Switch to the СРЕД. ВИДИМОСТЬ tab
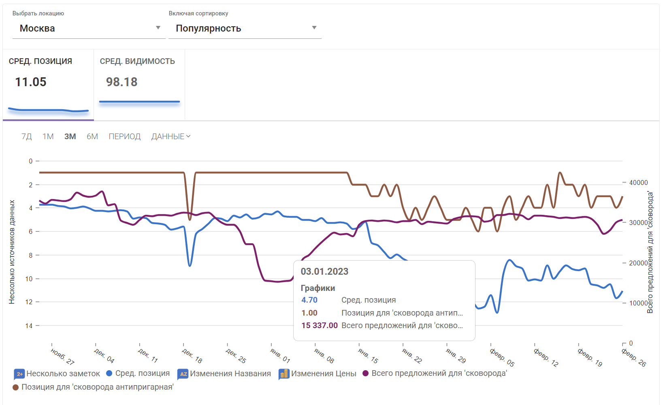The image size is (663, 405). coord(139,85)
